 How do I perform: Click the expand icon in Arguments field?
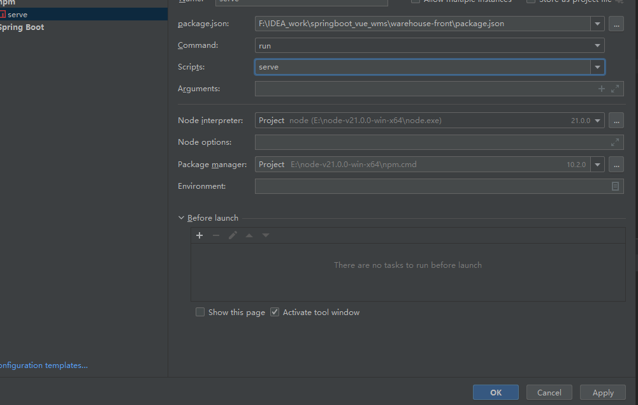click(x=615, y=89)
